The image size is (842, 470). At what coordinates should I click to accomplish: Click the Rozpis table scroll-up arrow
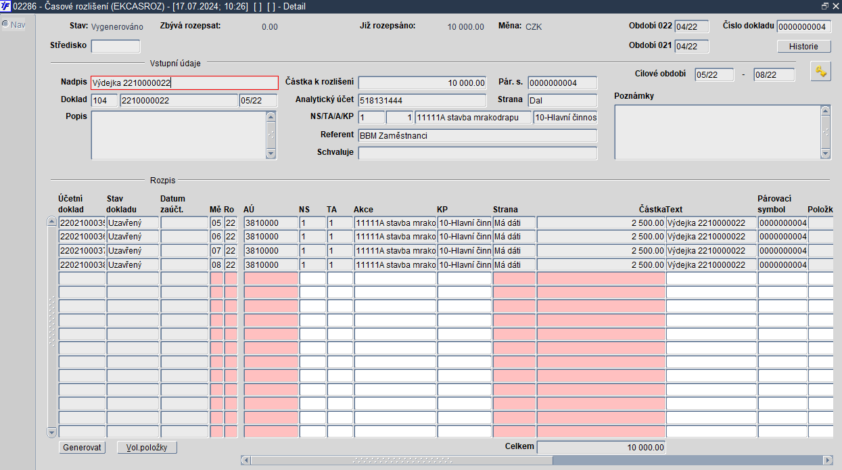(52, 222)
